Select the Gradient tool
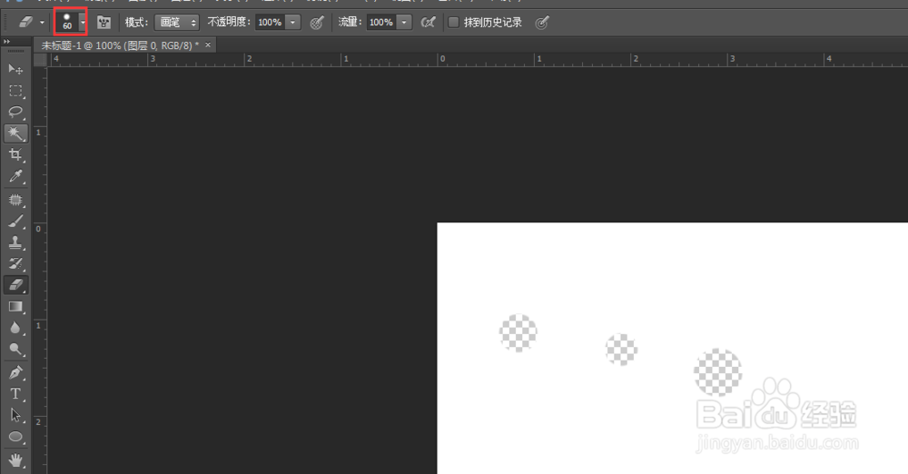The width and height of the screenshot is (908, 474). [x=15, y=307]
